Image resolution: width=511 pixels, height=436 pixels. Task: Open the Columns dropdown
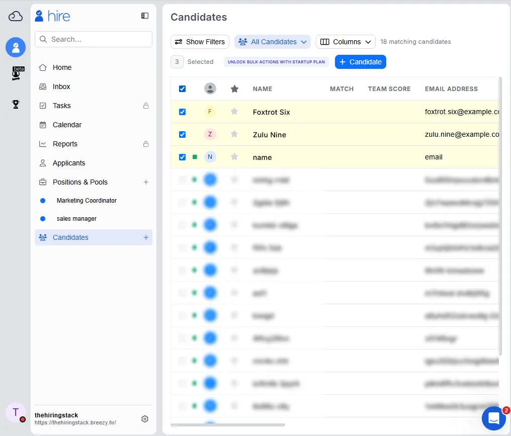tap(346, 42)
